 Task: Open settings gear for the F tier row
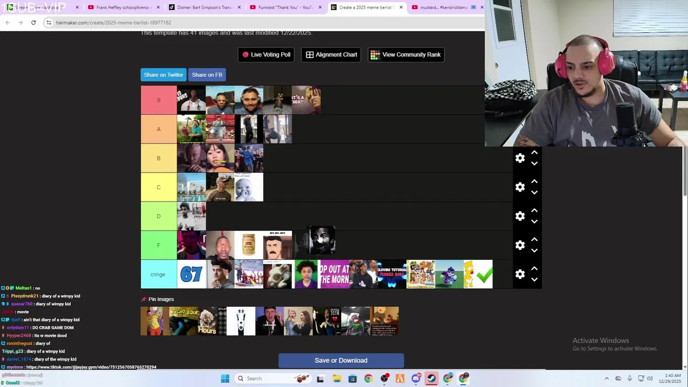point(520,245)
